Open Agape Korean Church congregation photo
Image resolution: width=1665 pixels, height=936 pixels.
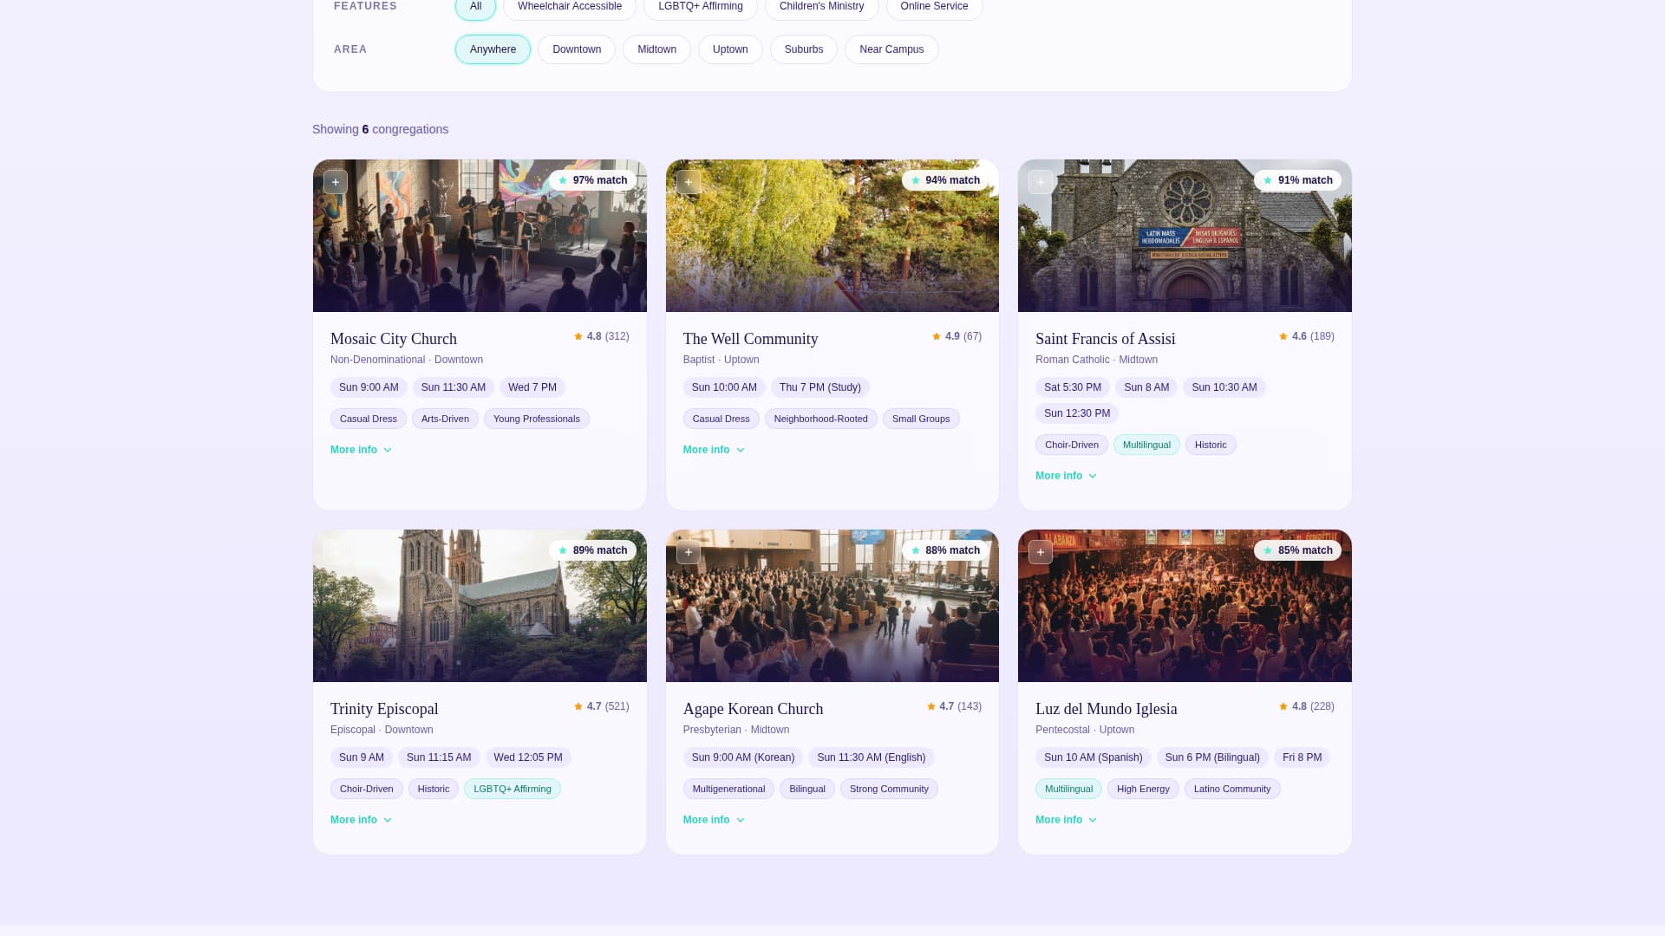pyautogui.click(x=832, y=606)
